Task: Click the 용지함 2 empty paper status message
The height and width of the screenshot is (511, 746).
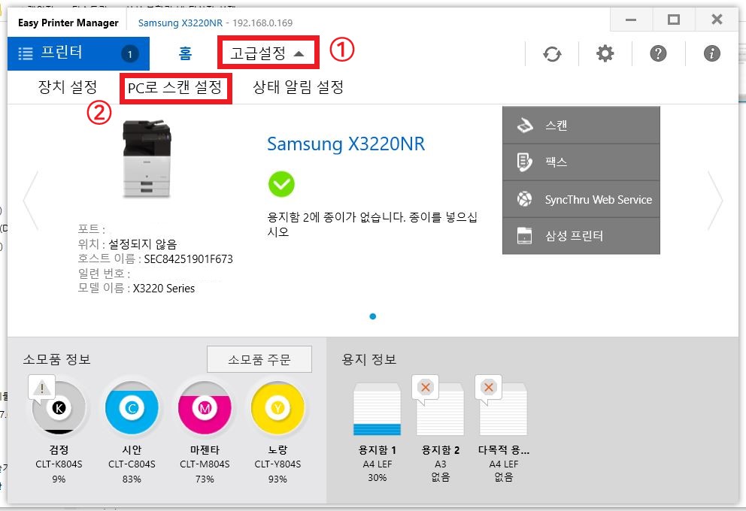Action: 372,225
